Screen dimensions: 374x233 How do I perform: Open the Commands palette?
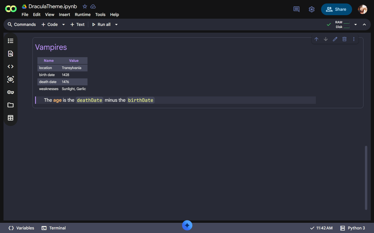(22, 24)
